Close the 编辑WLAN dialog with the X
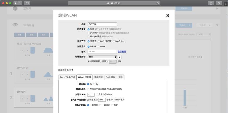The image size is (228, 113). (x=168, y=16)
